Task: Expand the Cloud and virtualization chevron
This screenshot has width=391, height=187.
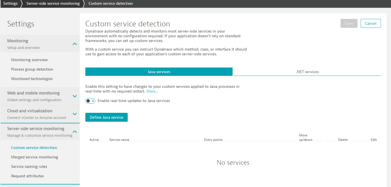Action: tap(74, 114)
